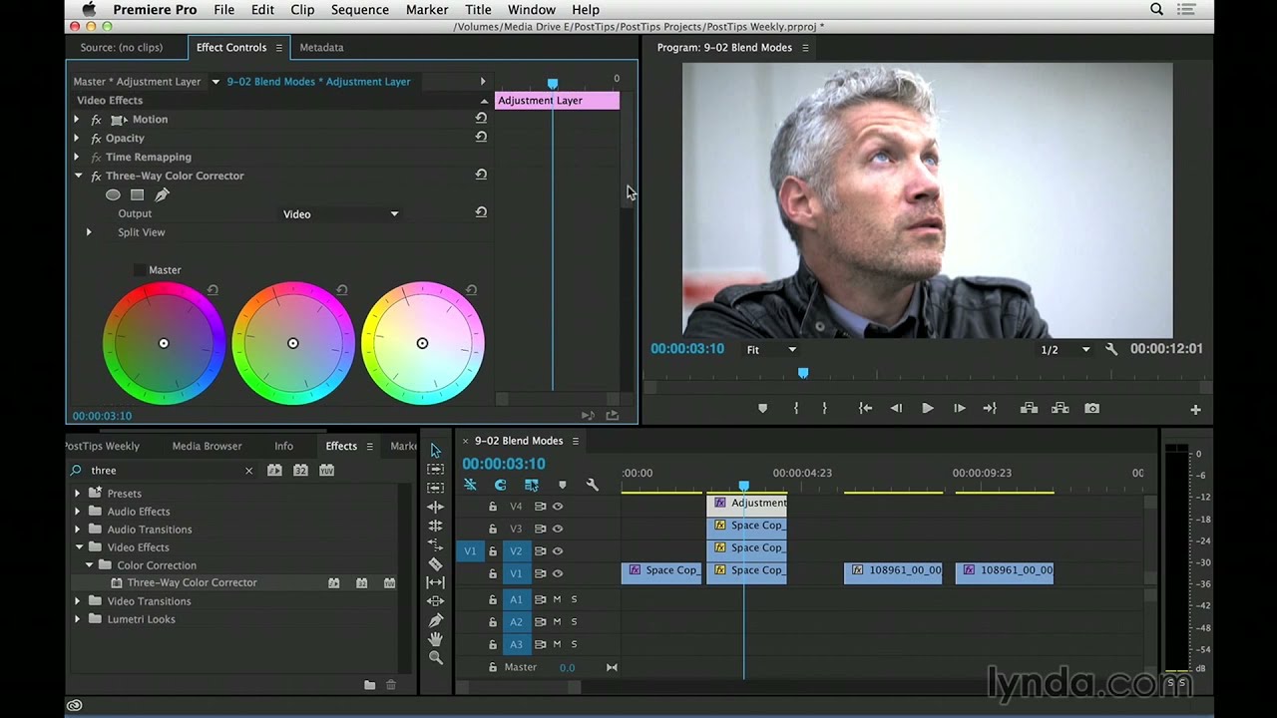Reset the Opacity effect
The width and height of the screenshot is (1277, 718).
481,137
